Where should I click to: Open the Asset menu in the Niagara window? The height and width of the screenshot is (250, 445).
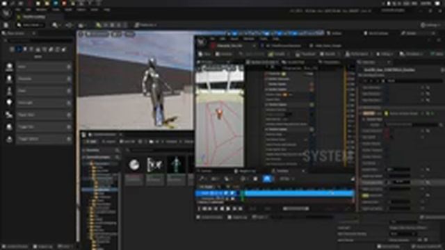pos(234,38)
